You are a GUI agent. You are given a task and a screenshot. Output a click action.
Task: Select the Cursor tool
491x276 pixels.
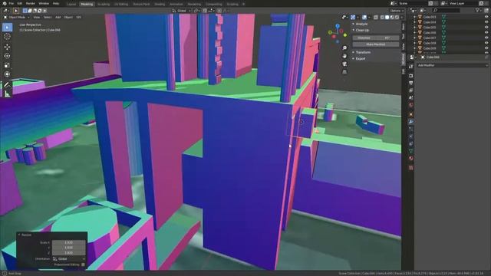coord(7,37)
